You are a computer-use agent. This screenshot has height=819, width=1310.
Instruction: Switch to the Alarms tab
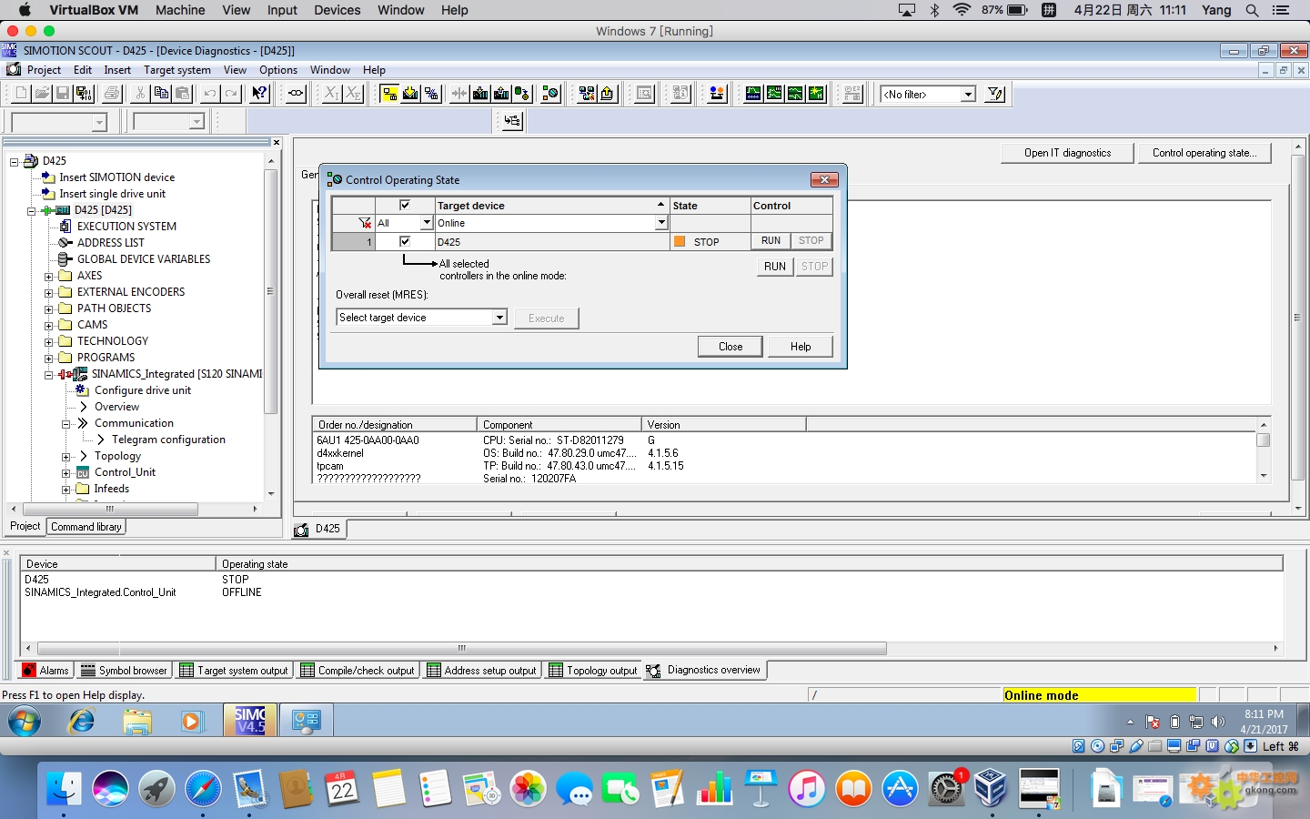coord(45,671)
